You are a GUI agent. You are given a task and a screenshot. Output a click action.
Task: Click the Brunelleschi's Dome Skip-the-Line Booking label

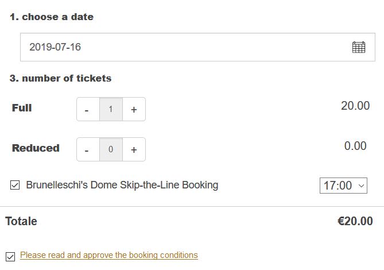(x=122, y=185)
